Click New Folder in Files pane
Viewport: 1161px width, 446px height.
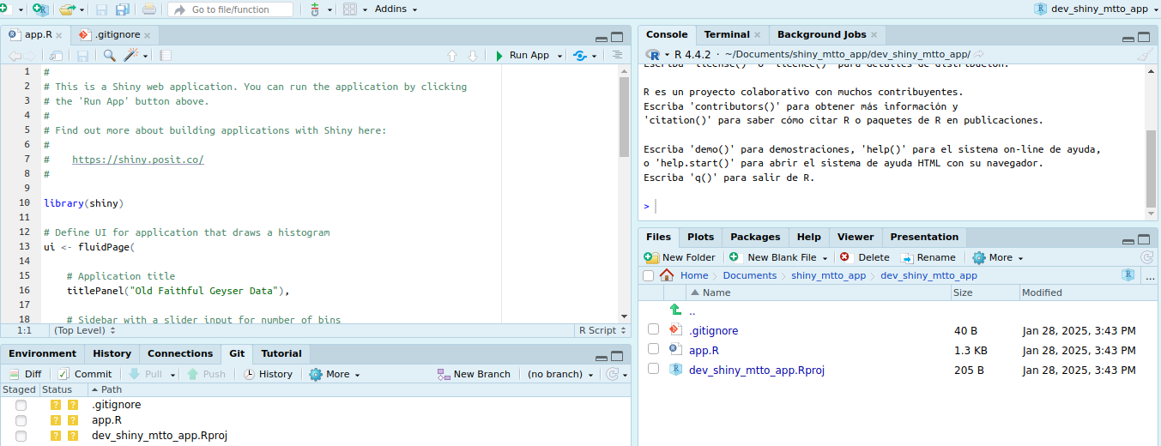(x=680, y=257)
